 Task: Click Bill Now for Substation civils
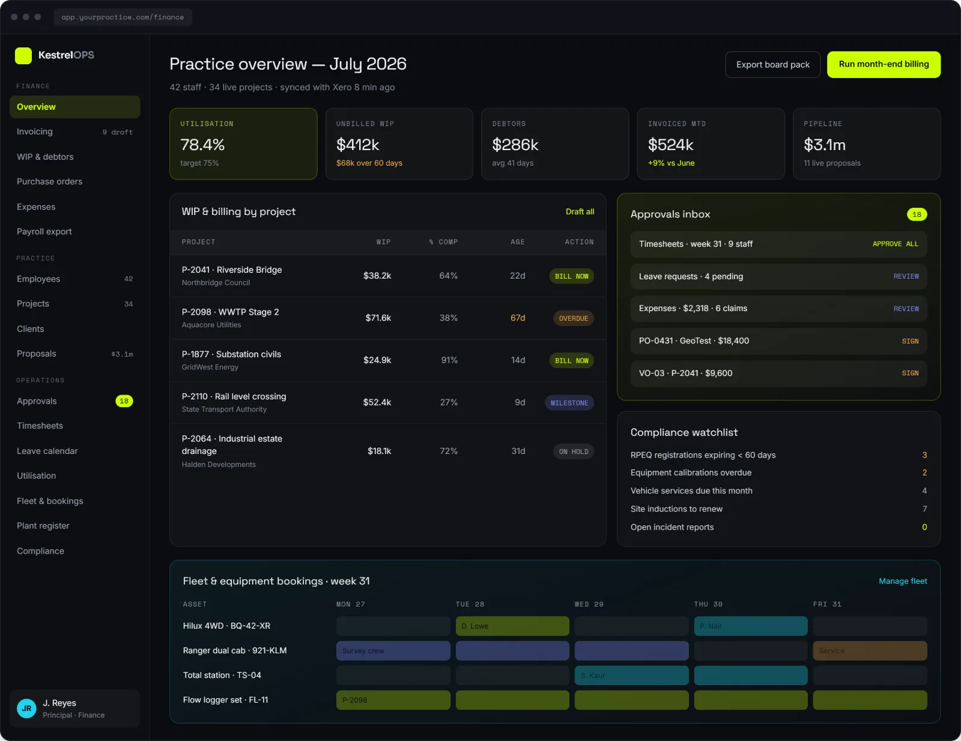click(571, 361)
